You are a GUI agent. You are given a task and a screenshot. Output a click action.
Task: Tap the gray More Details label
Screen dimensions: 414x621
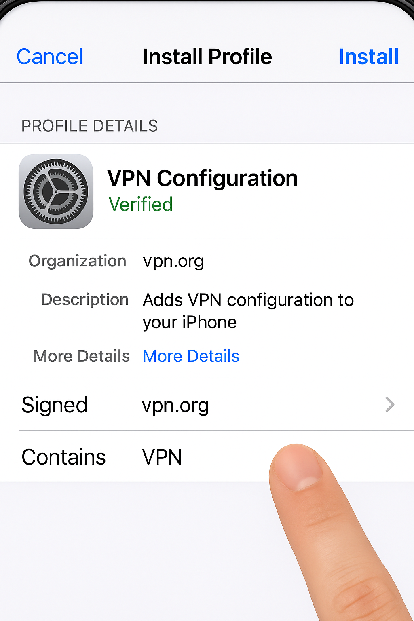(x=82, y=356)
